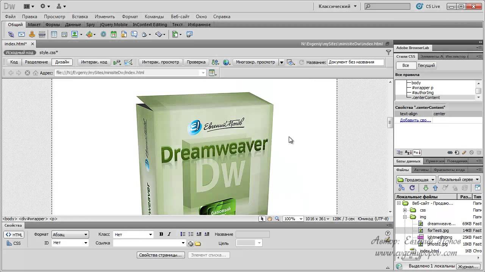Screen dimensions: 485x272
Task: Open the Активы panel tab
Action: (421, 170)
